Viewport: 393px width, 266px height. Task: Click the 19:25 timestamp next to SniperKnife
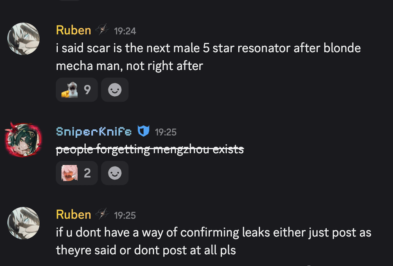(166, 132)
